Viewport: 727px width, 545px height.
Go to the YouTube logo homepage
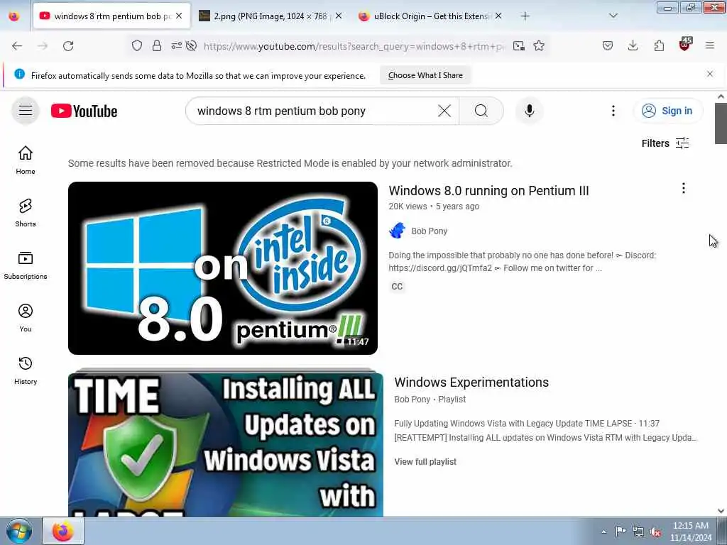click(x=84, y=111)
